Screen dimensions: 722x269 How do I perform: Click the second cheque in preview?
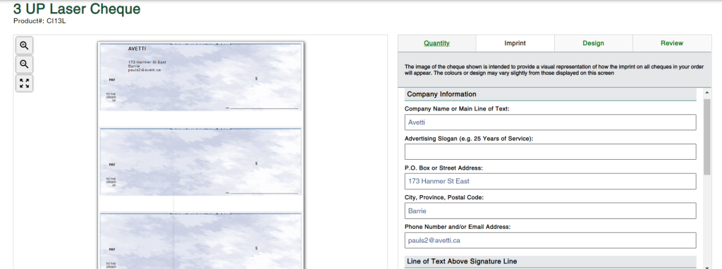(x=201, y=162)
